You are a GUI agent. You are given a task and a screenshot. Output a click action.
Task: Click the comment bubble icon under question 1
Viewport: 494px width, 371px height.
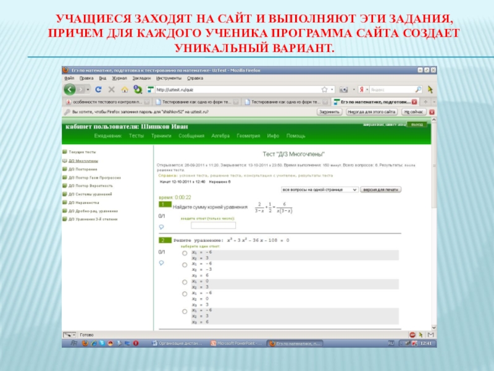pos(161,227)
